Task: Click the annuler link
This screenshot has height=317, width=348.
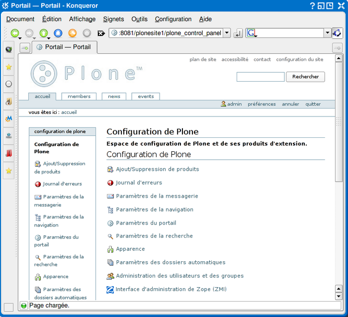Action: coord(290,104)
